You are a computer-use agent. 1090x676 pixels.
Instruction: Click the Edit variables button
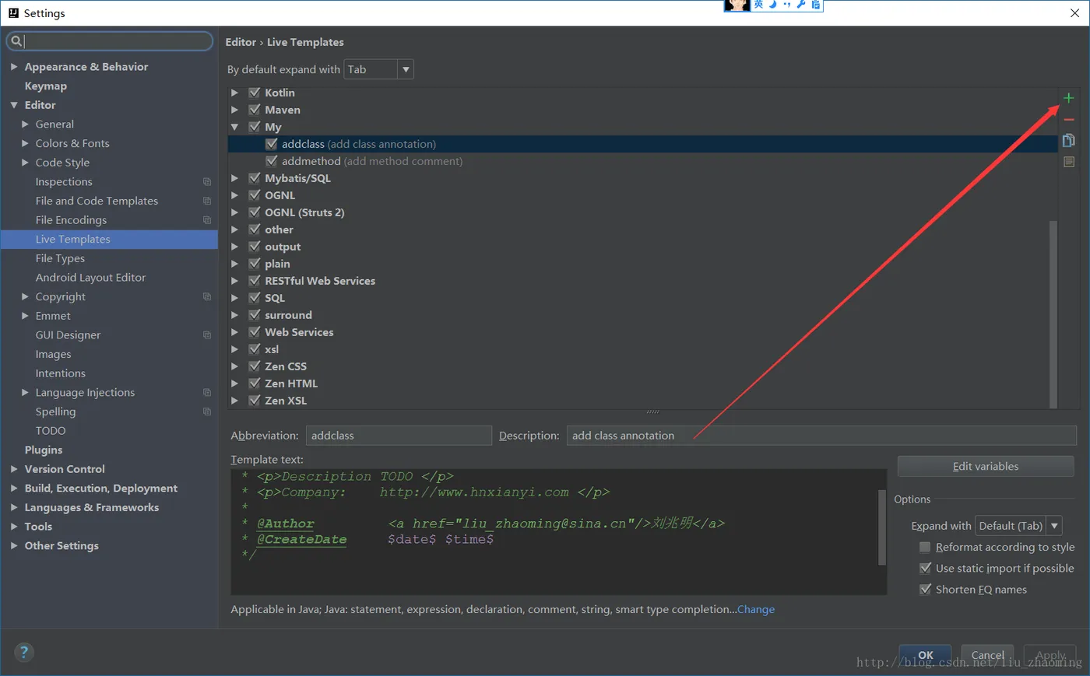[x=986, y=466]
